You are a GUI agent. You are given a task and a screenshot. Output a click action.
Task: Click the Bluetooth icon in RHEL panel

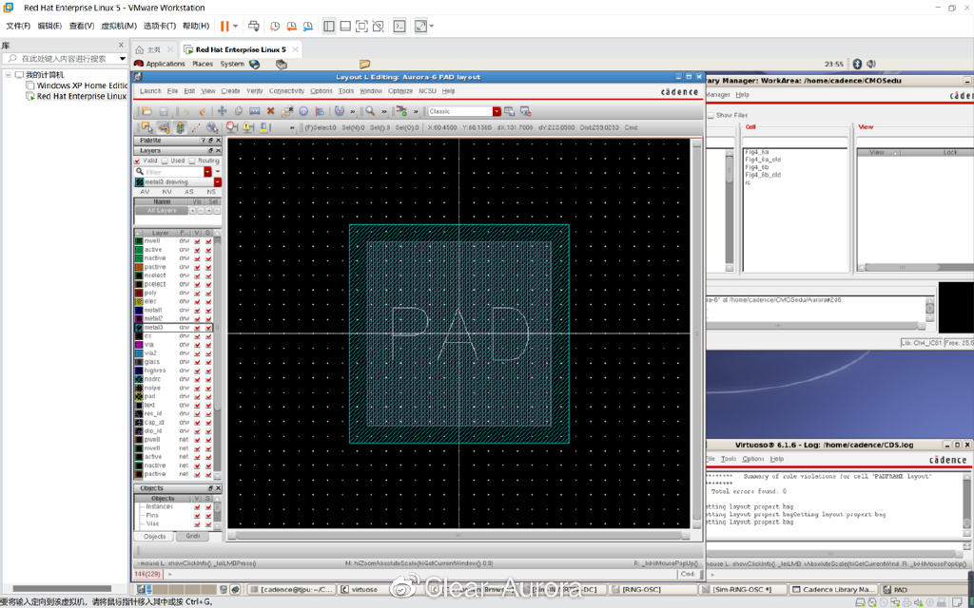(857, 64)
